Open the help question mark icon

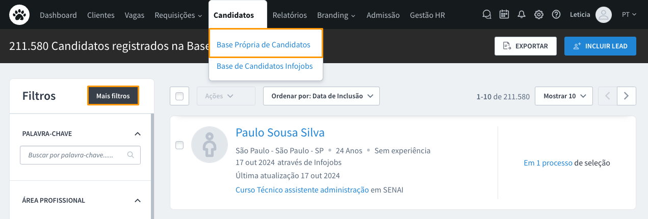click(556, 15)
